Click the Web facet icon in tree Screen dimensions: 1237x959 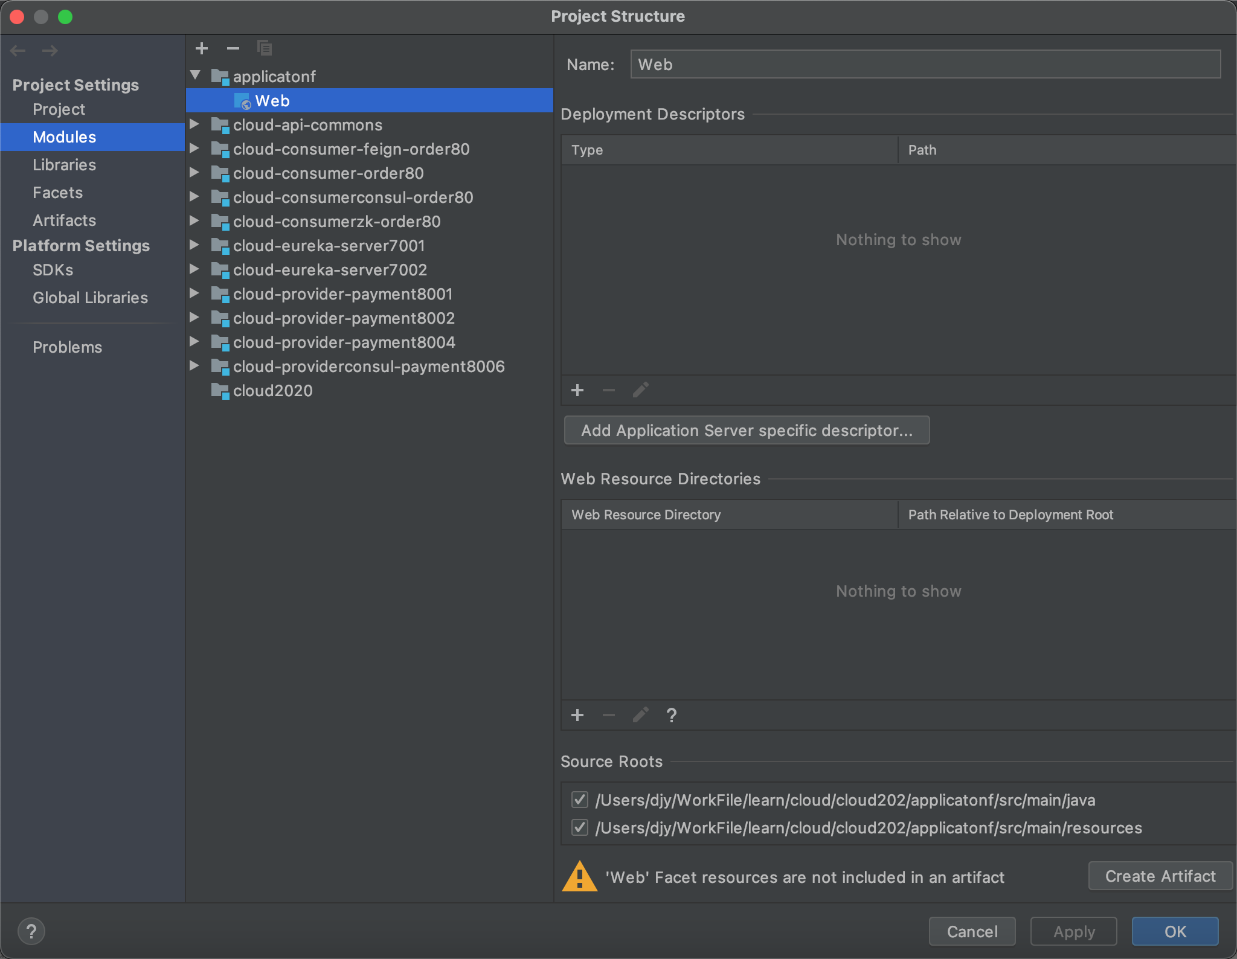243,101
